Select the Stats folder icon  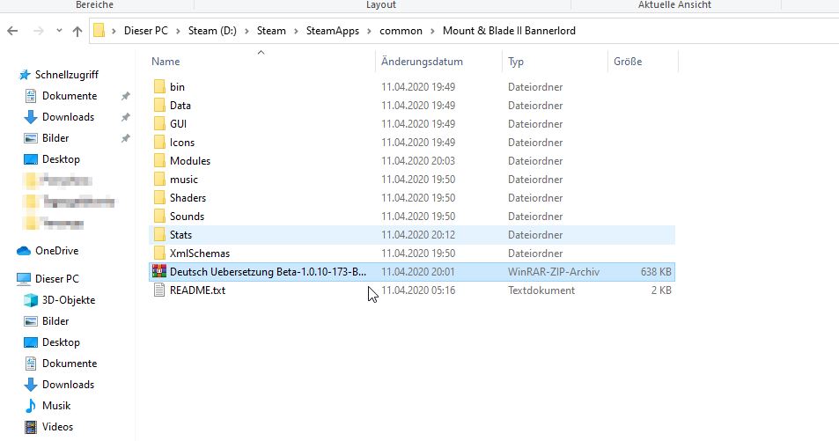coord(159,234)
